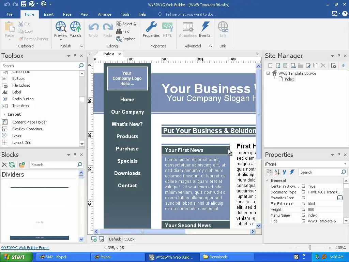
Task: Click the add breakpoint icon below canvas
Action: tap(94, 239)
